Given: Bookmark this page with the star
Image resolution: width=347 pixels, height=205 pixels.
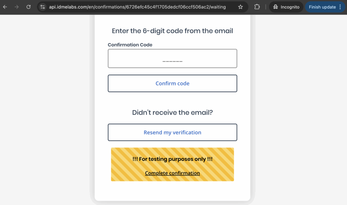Looking at the screenshot, I should coord(241,7).
